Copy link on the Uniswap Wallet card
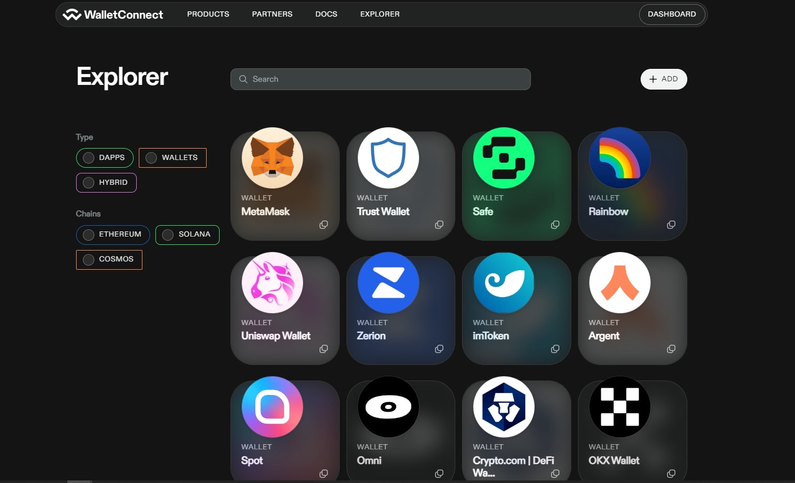Screen dimensions: 795x483 pos(324,349)
